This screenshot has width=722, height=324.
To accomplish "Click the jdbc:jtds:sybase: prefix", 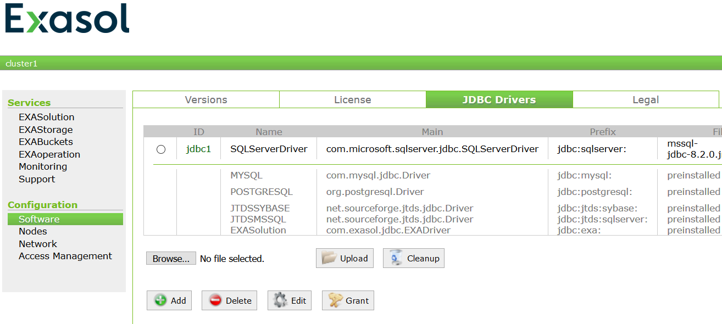I will coord(597,209).
